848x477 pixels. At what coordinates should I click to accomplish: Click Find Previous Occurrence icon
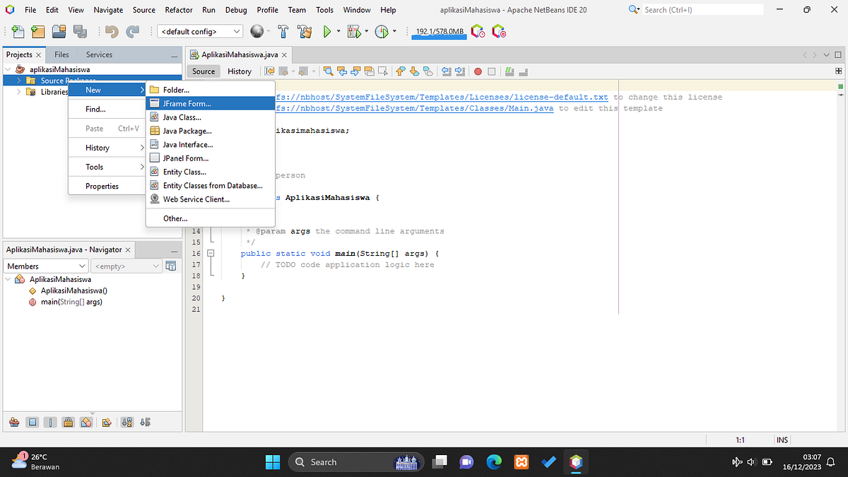click(x=342, y=71)
